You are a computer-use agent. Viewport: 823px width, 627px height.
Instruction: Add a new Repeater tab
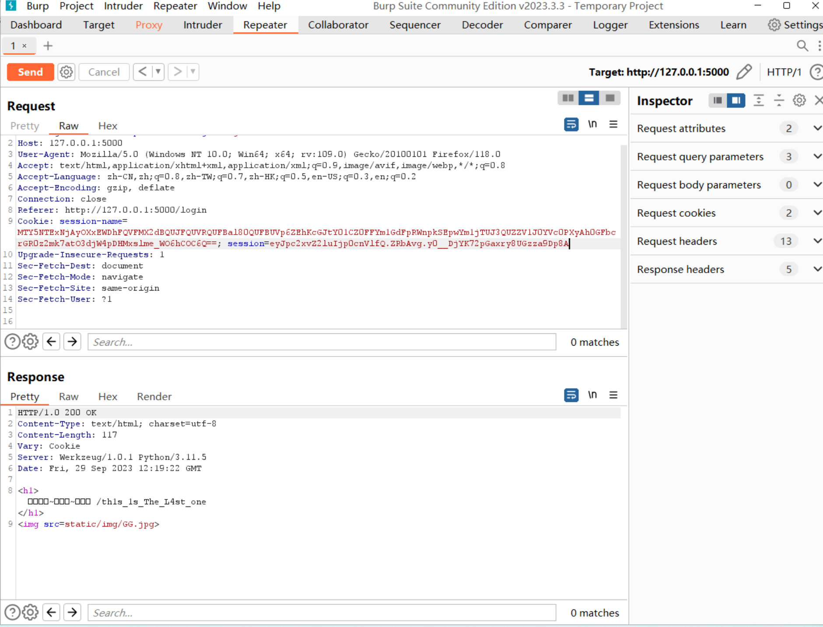point(48,45)
